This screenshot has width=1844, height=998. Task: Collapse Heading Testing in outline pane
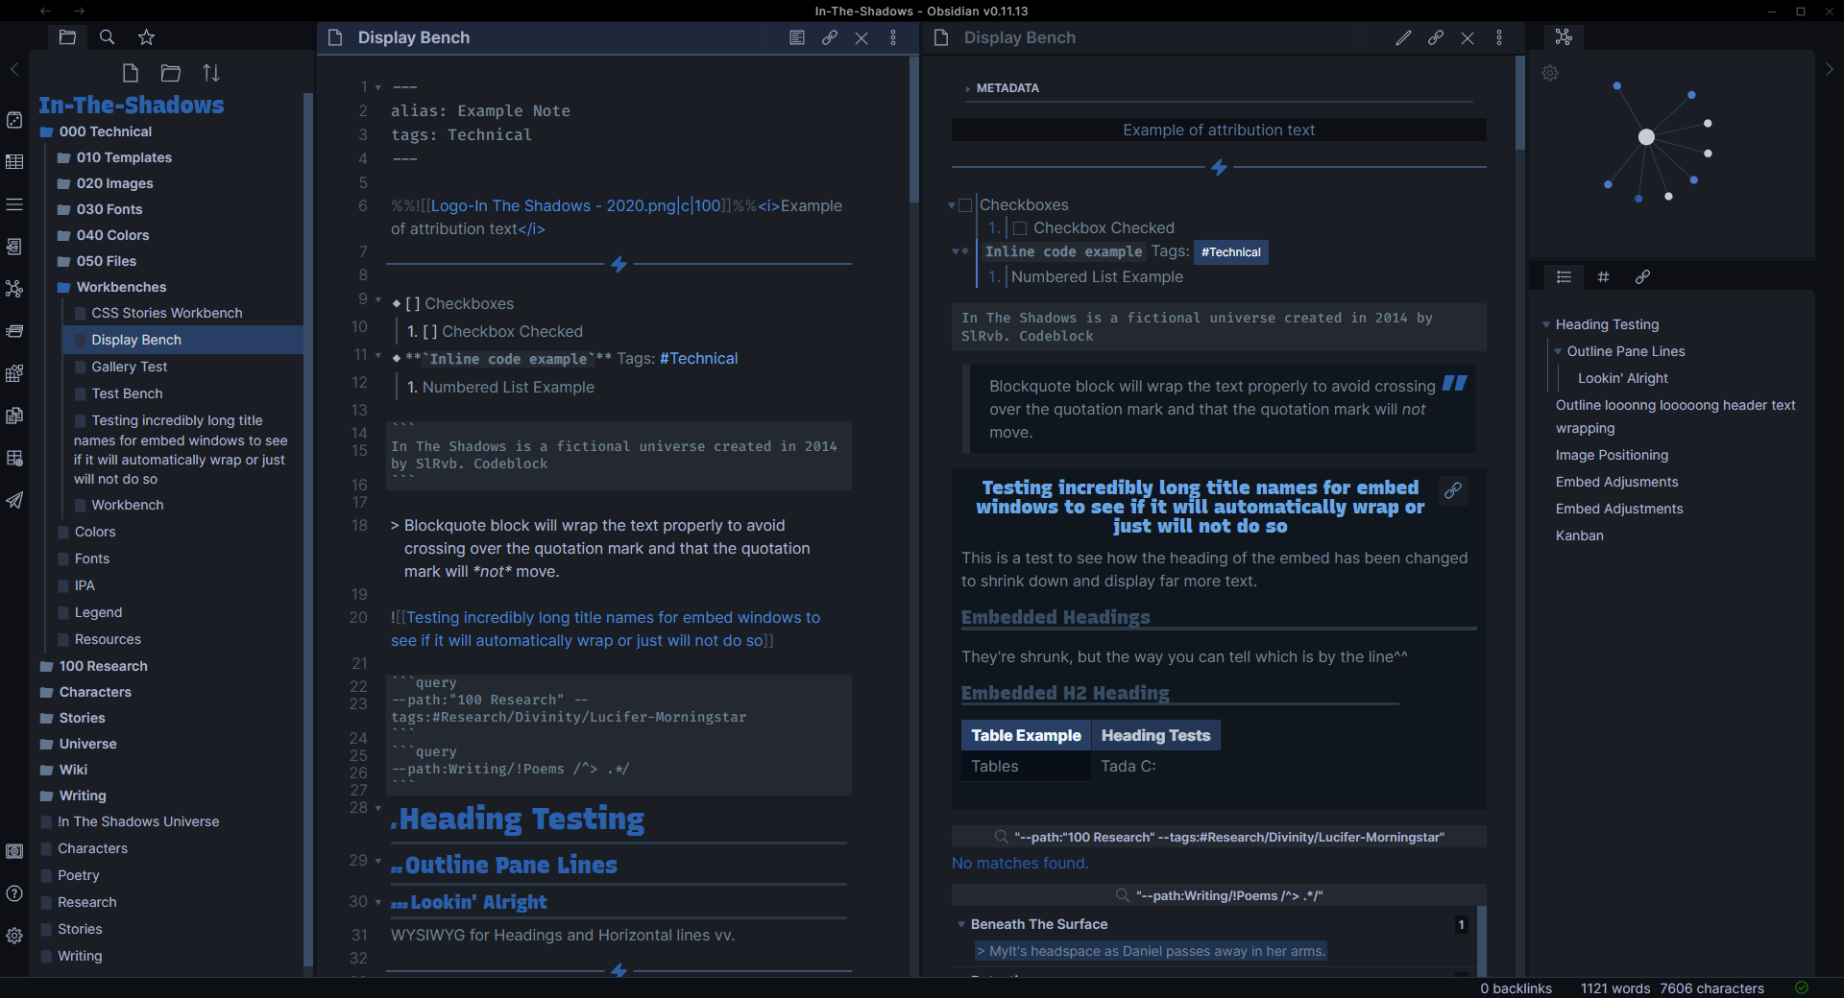(x=1546, y=324)
